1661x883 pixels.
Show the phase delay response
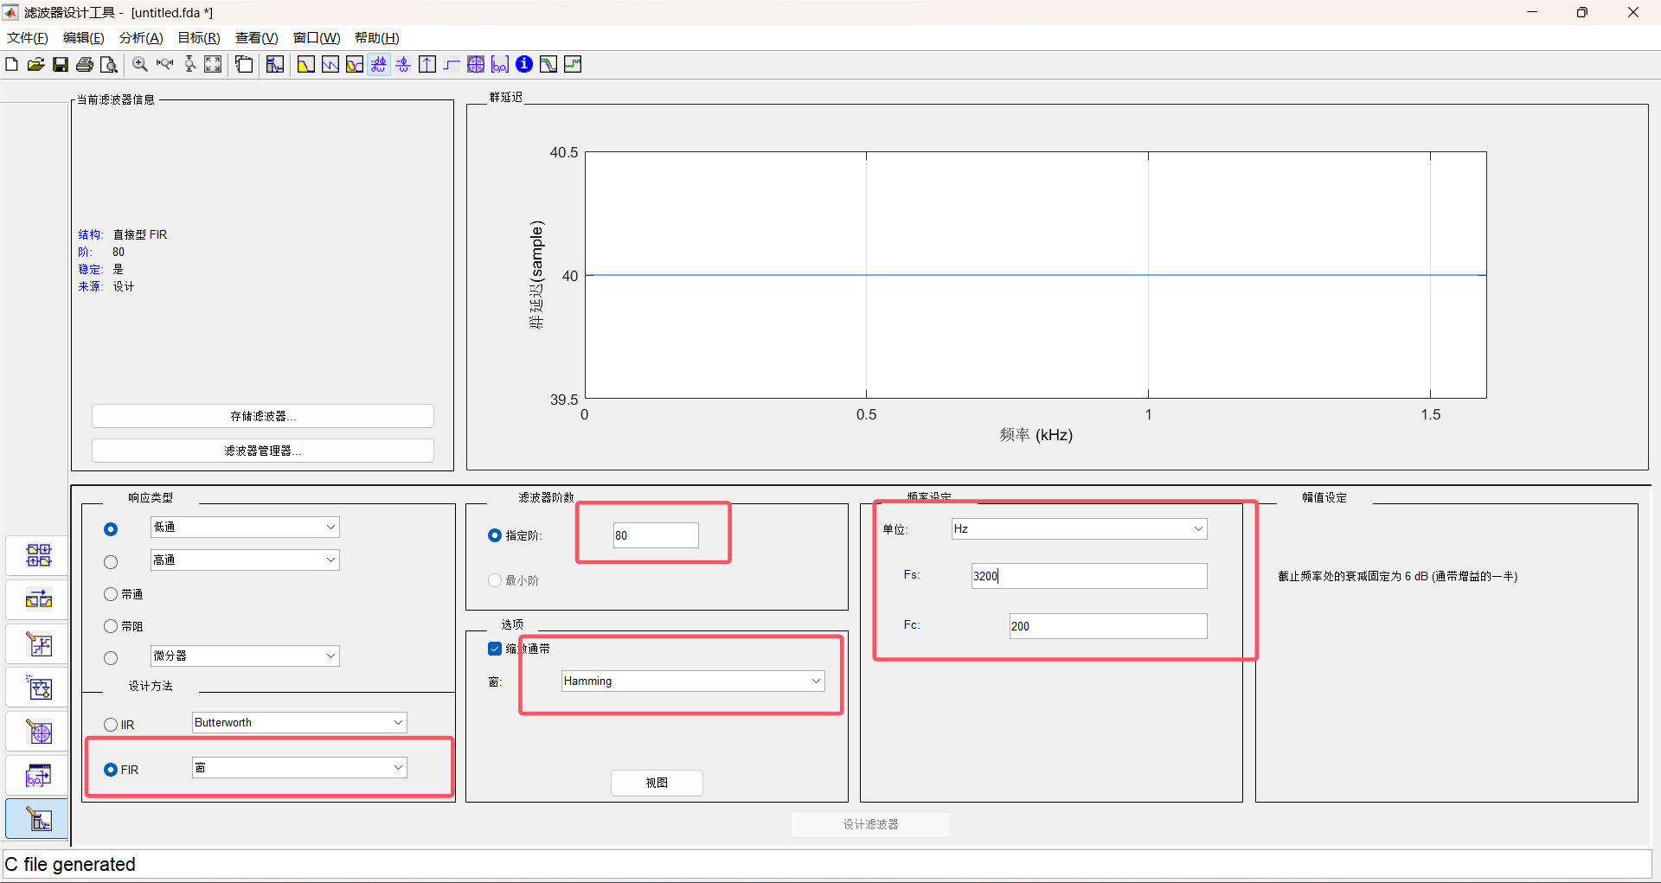[x=403, y=64]
